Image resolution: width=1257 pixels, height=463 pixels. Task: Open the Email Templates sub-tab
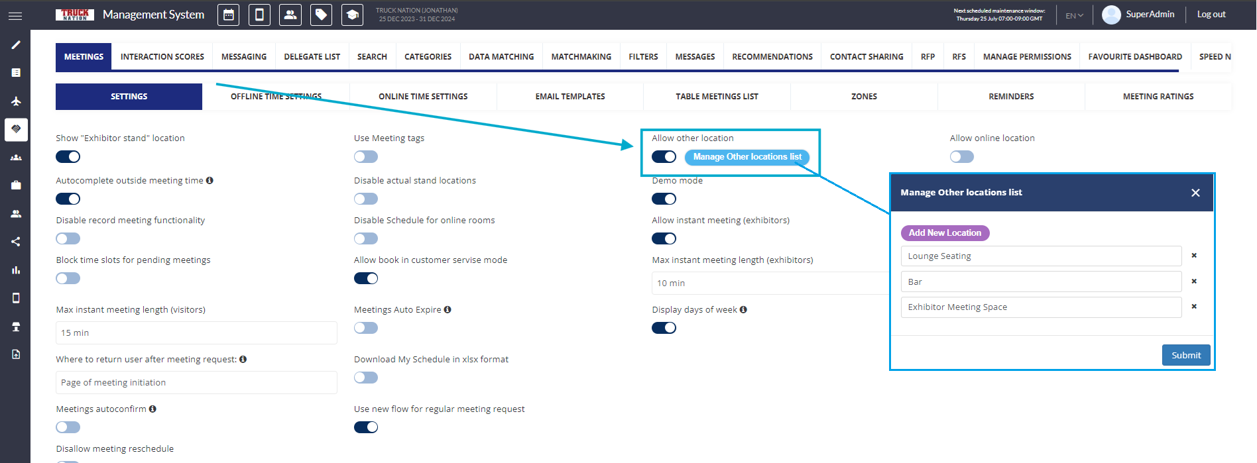click(x=570, y=97)
